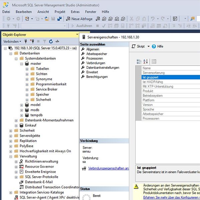The width and height of the screenshot is (200, 200).
Task: Click the connect plug icon in Objekt-Explorer
Action: click(26, 41)
